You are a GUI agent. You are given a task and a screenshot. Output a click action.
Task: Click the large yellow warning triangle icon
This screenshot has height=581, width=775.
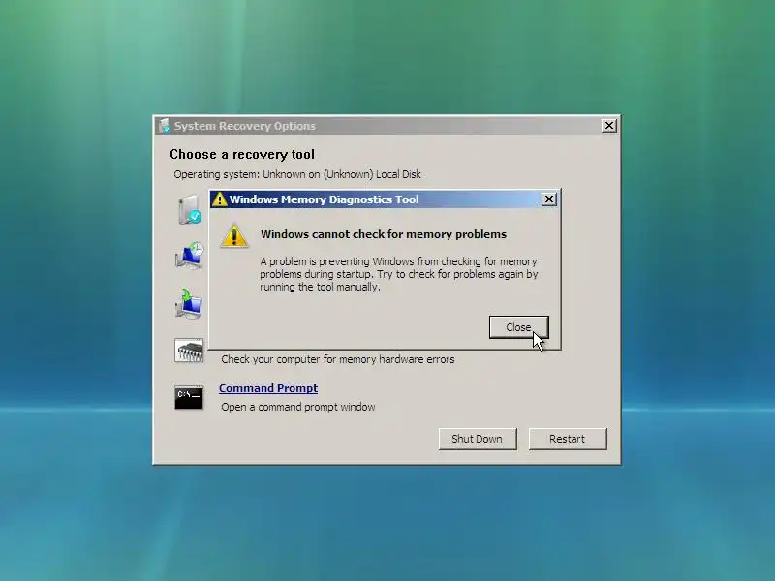pyautogui.click(x=234, y=235)
